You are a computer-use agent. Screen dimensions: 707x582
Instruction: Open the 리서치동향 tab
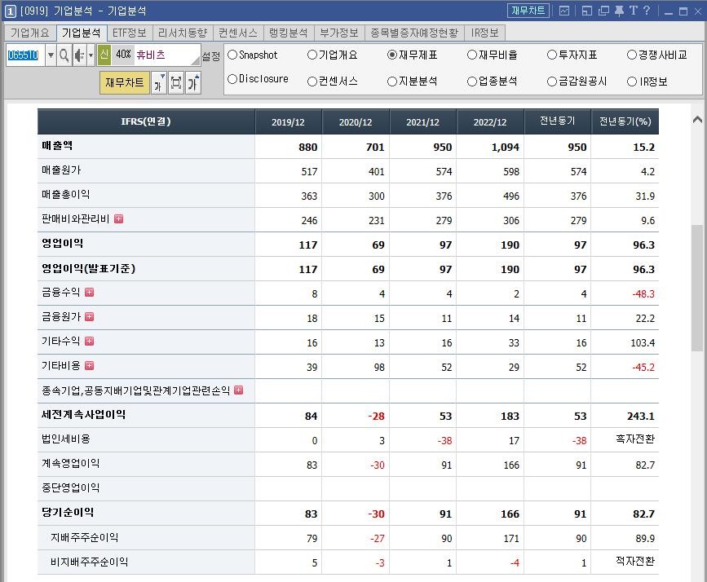click(x=183, y=33)
